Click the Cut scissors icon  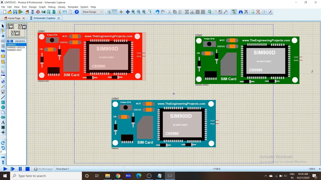[x=169, y=12]
